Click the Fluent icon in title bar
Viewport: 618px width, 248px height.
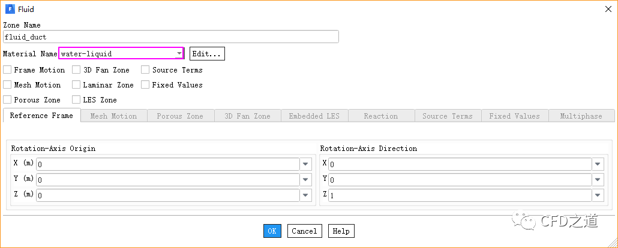pyautogui.click(x=9, y=9)
